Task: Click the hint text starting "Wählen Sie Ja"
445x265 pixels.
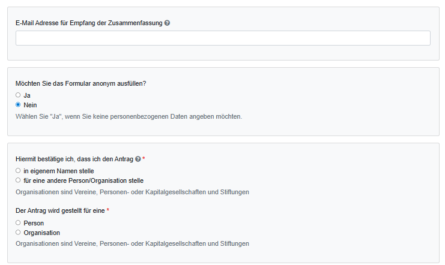Action: point(129,116)
